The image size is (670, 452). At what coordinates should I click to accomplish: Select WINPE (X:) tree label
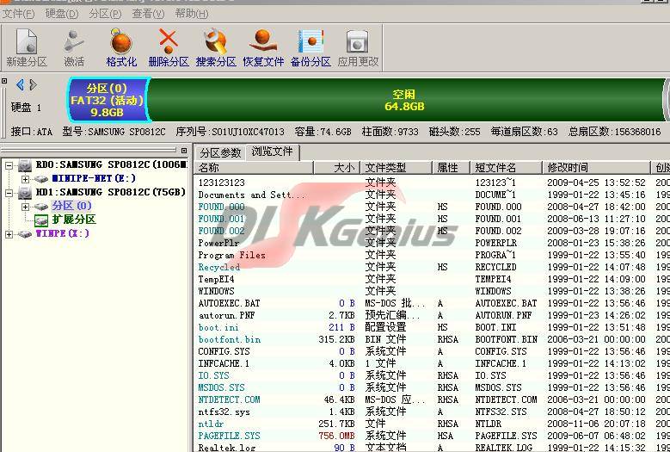click(63, 233)
